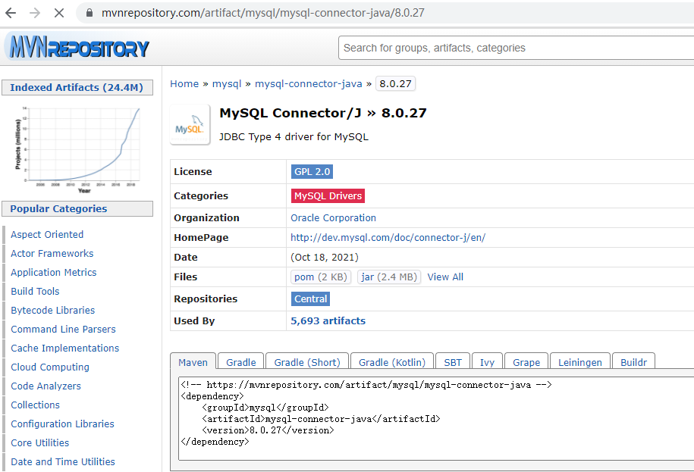
Task: Open the Central repository tag
Action: (310, 299)
